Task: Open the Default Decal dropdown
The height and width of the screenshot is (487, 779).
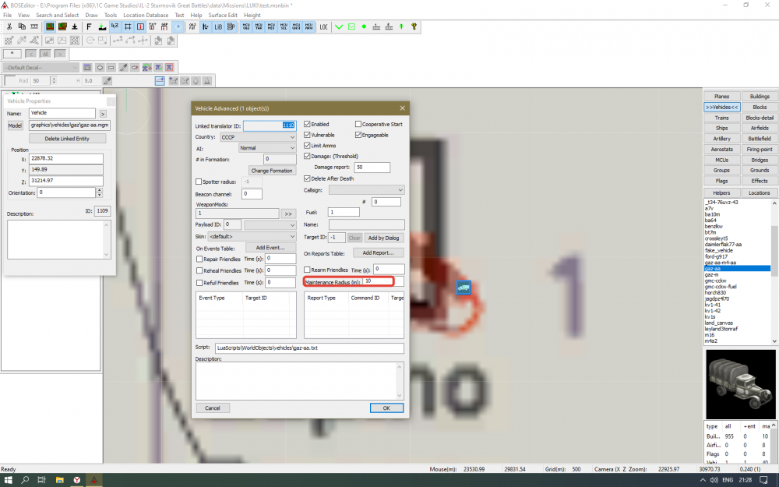Action: pyautogui.click(x=41, y=68)
